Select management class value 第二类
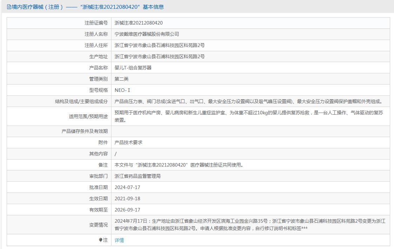394x249 pixels. 122,79
